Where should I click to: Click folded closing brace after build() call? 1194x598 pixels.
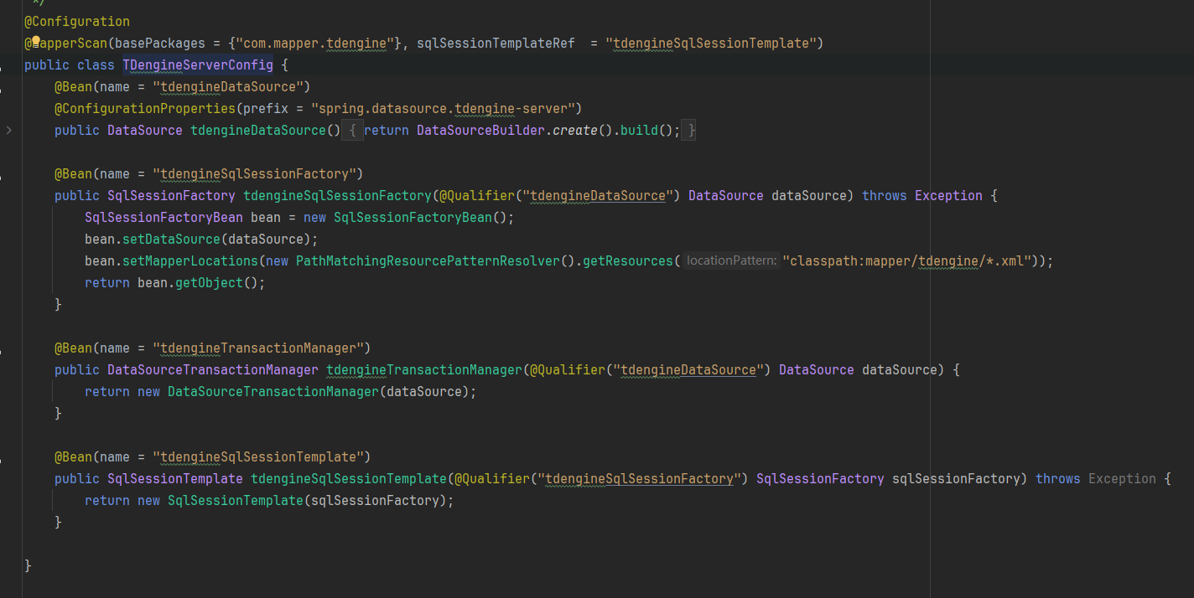(690, 131)
